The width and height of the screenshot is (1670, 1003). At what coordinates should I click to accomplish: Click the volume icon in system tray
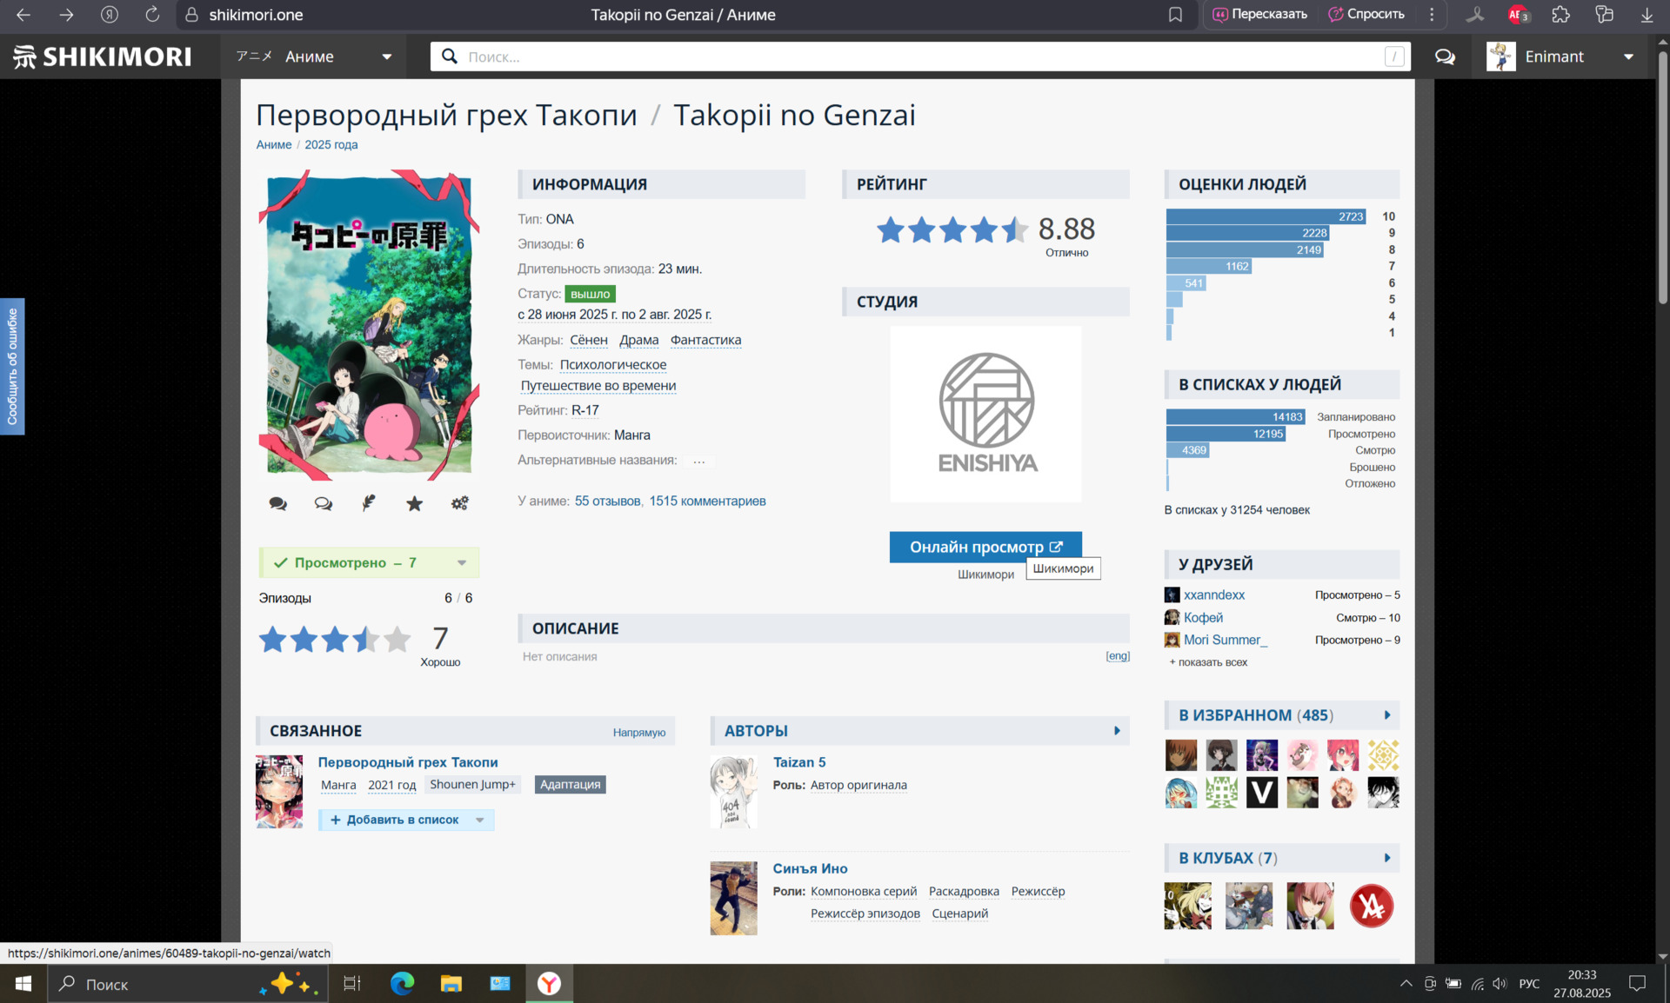[x=1500, y=984]
